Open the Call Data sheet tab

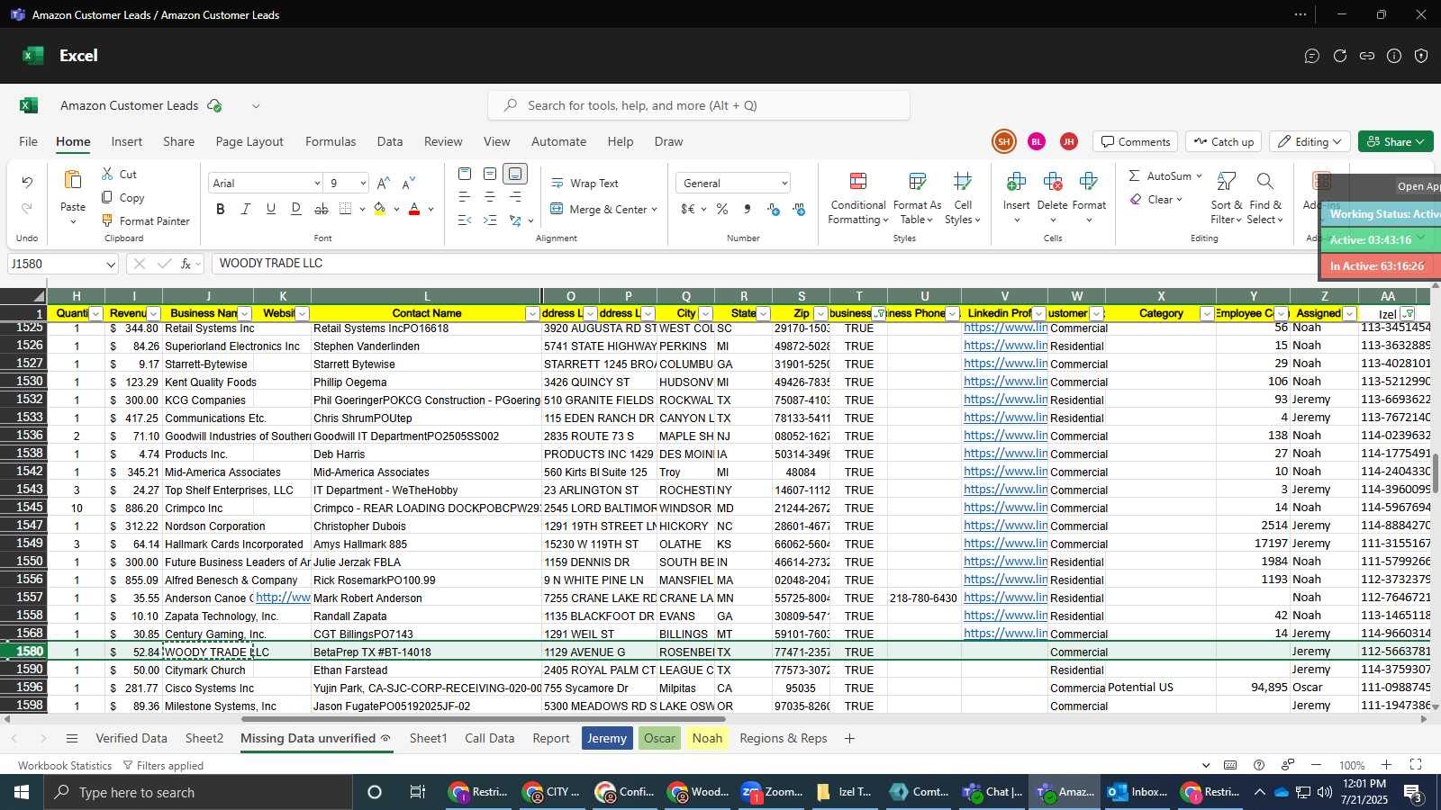pyautogui.click(x=490, y=738)
